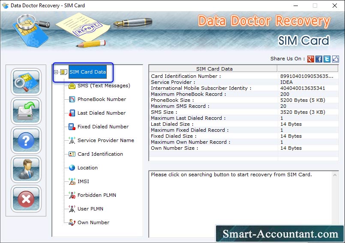
Task: Click Maximum SMS Record row label
Action: click(x=180, y=106)
